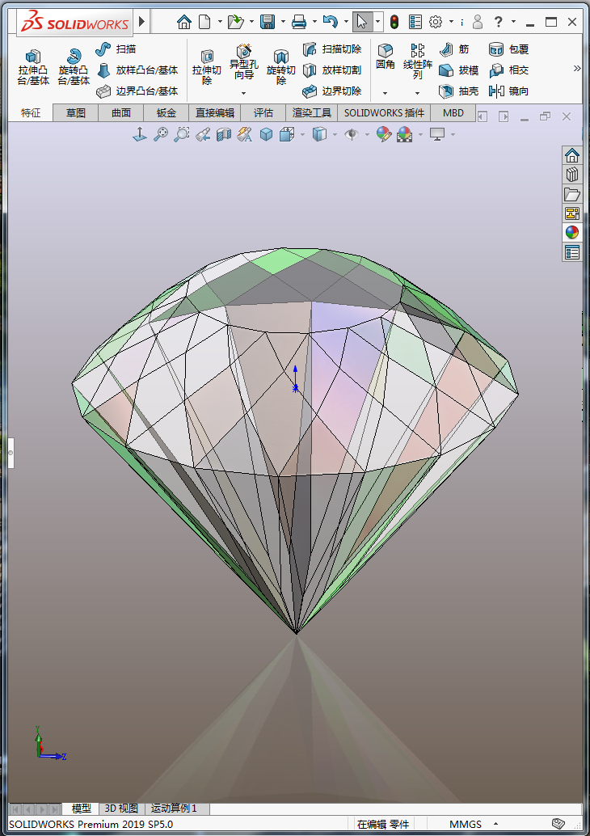
Task: Open a file with the Open icon
Action: [235, 22]
